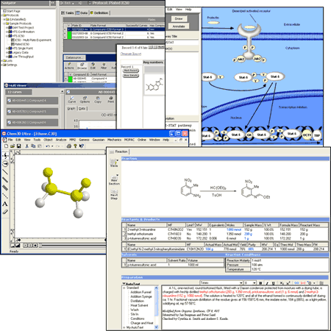Toggle Bold formatting in Preparation editor

click(260, 283)
